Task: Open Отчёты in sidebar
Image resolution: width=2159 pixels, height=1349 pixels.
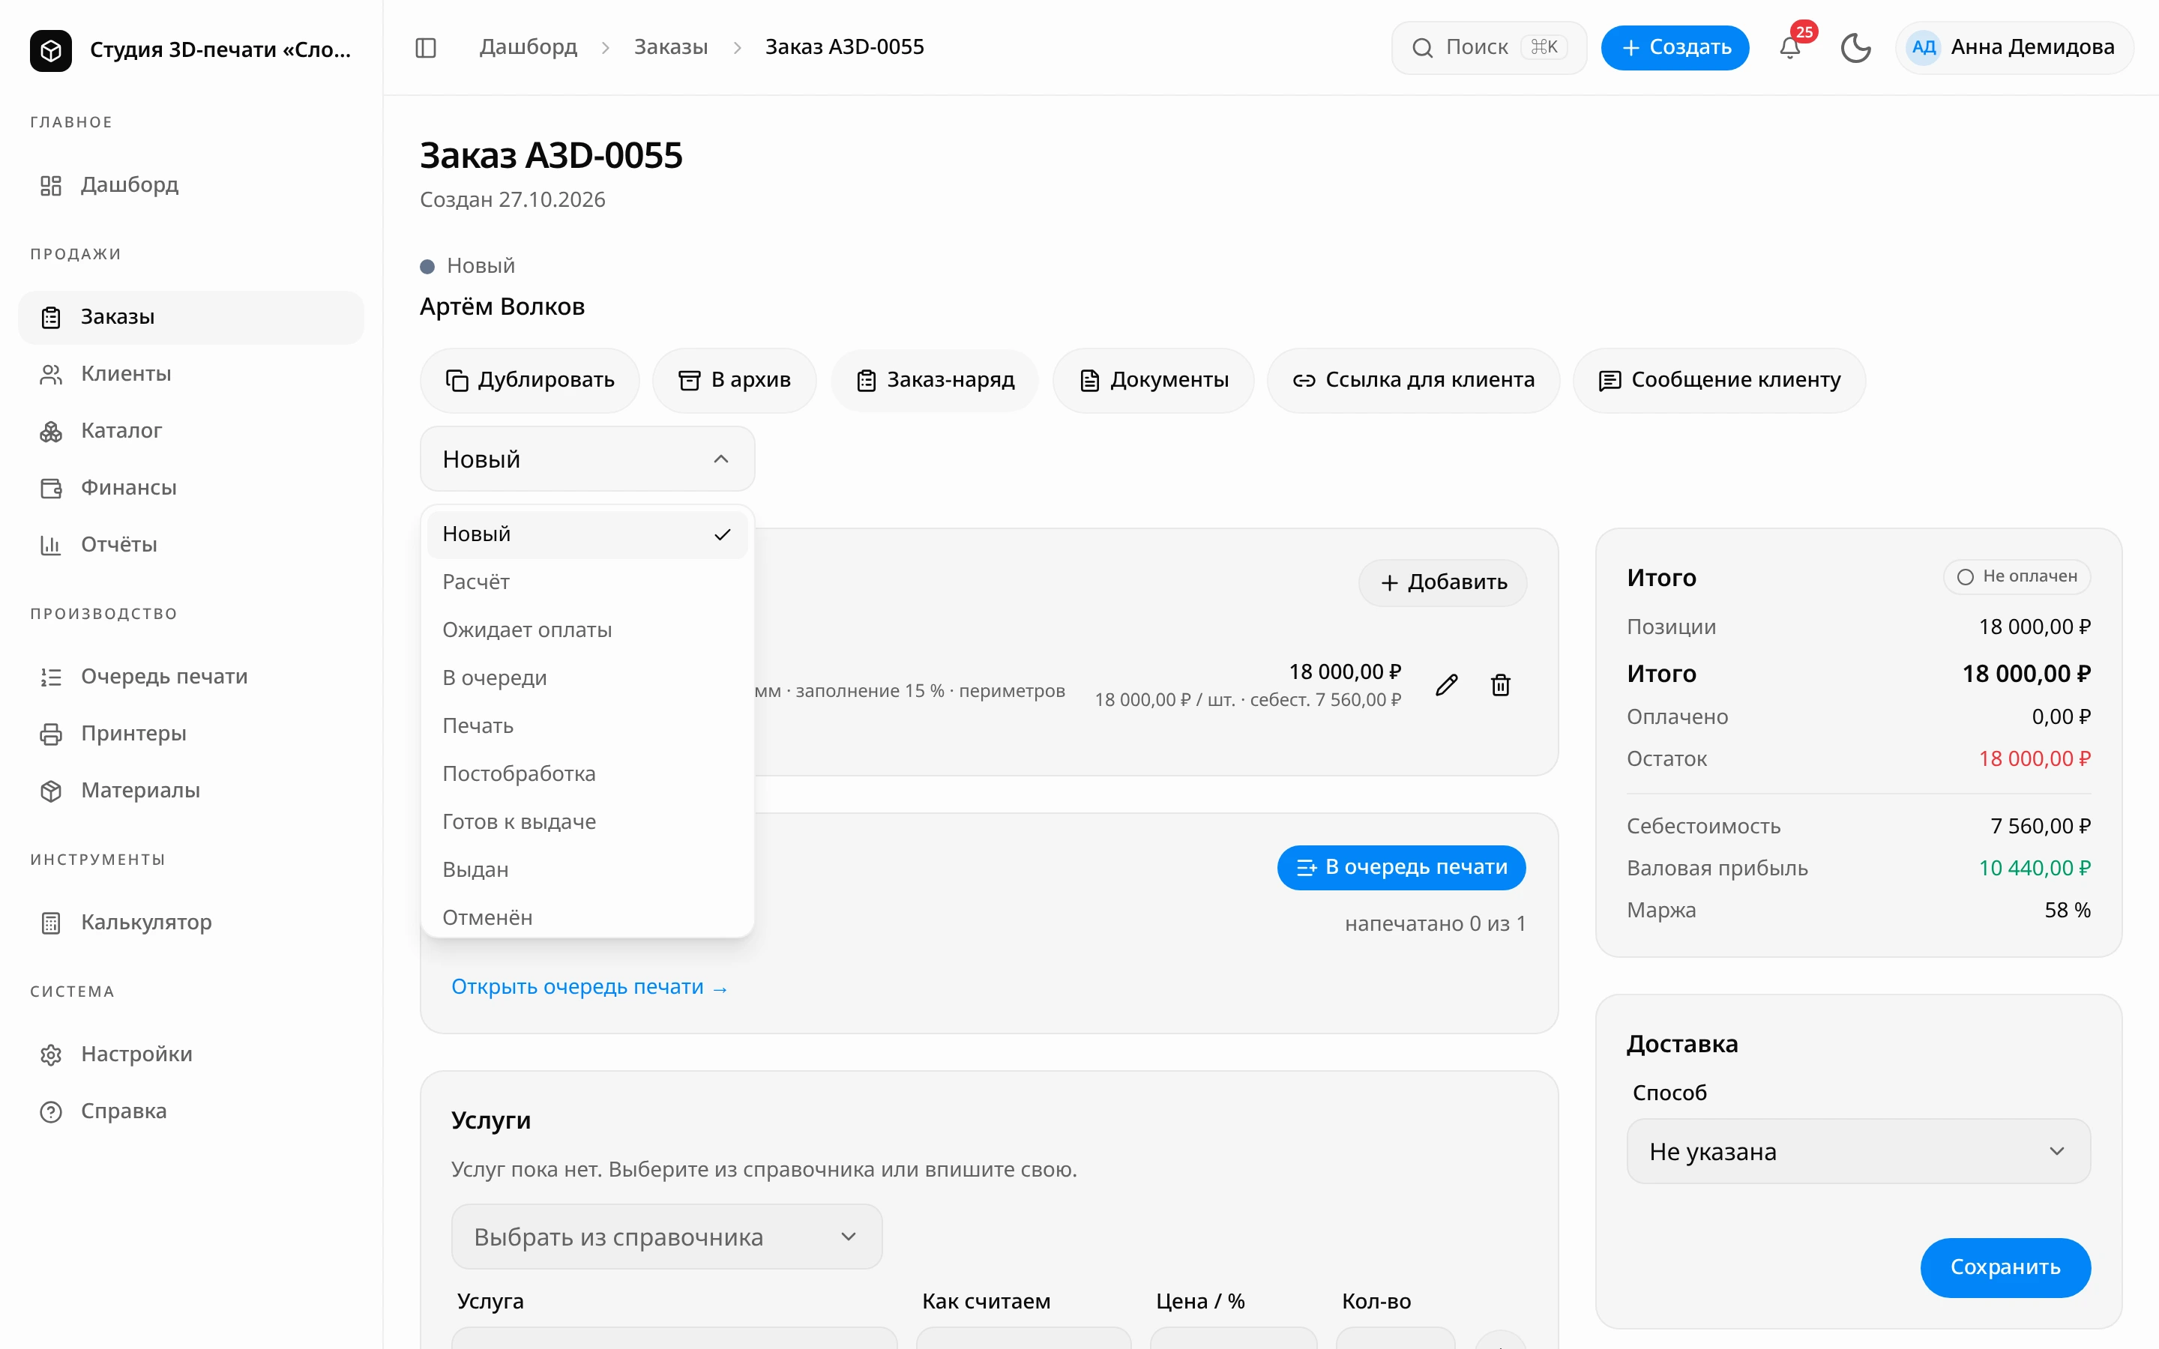Action: 191,544
